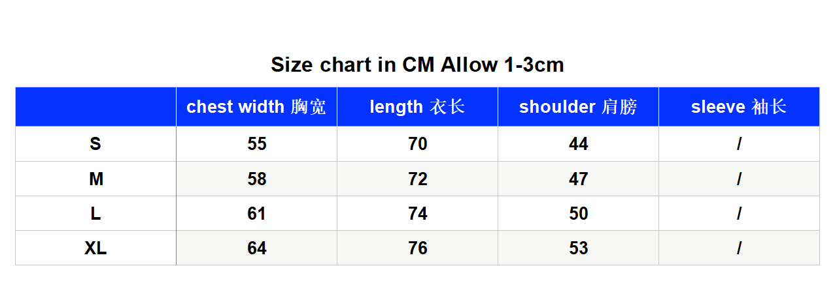
Task: Click length value 76
Action: pyautogui.click(x=418, y=248)
